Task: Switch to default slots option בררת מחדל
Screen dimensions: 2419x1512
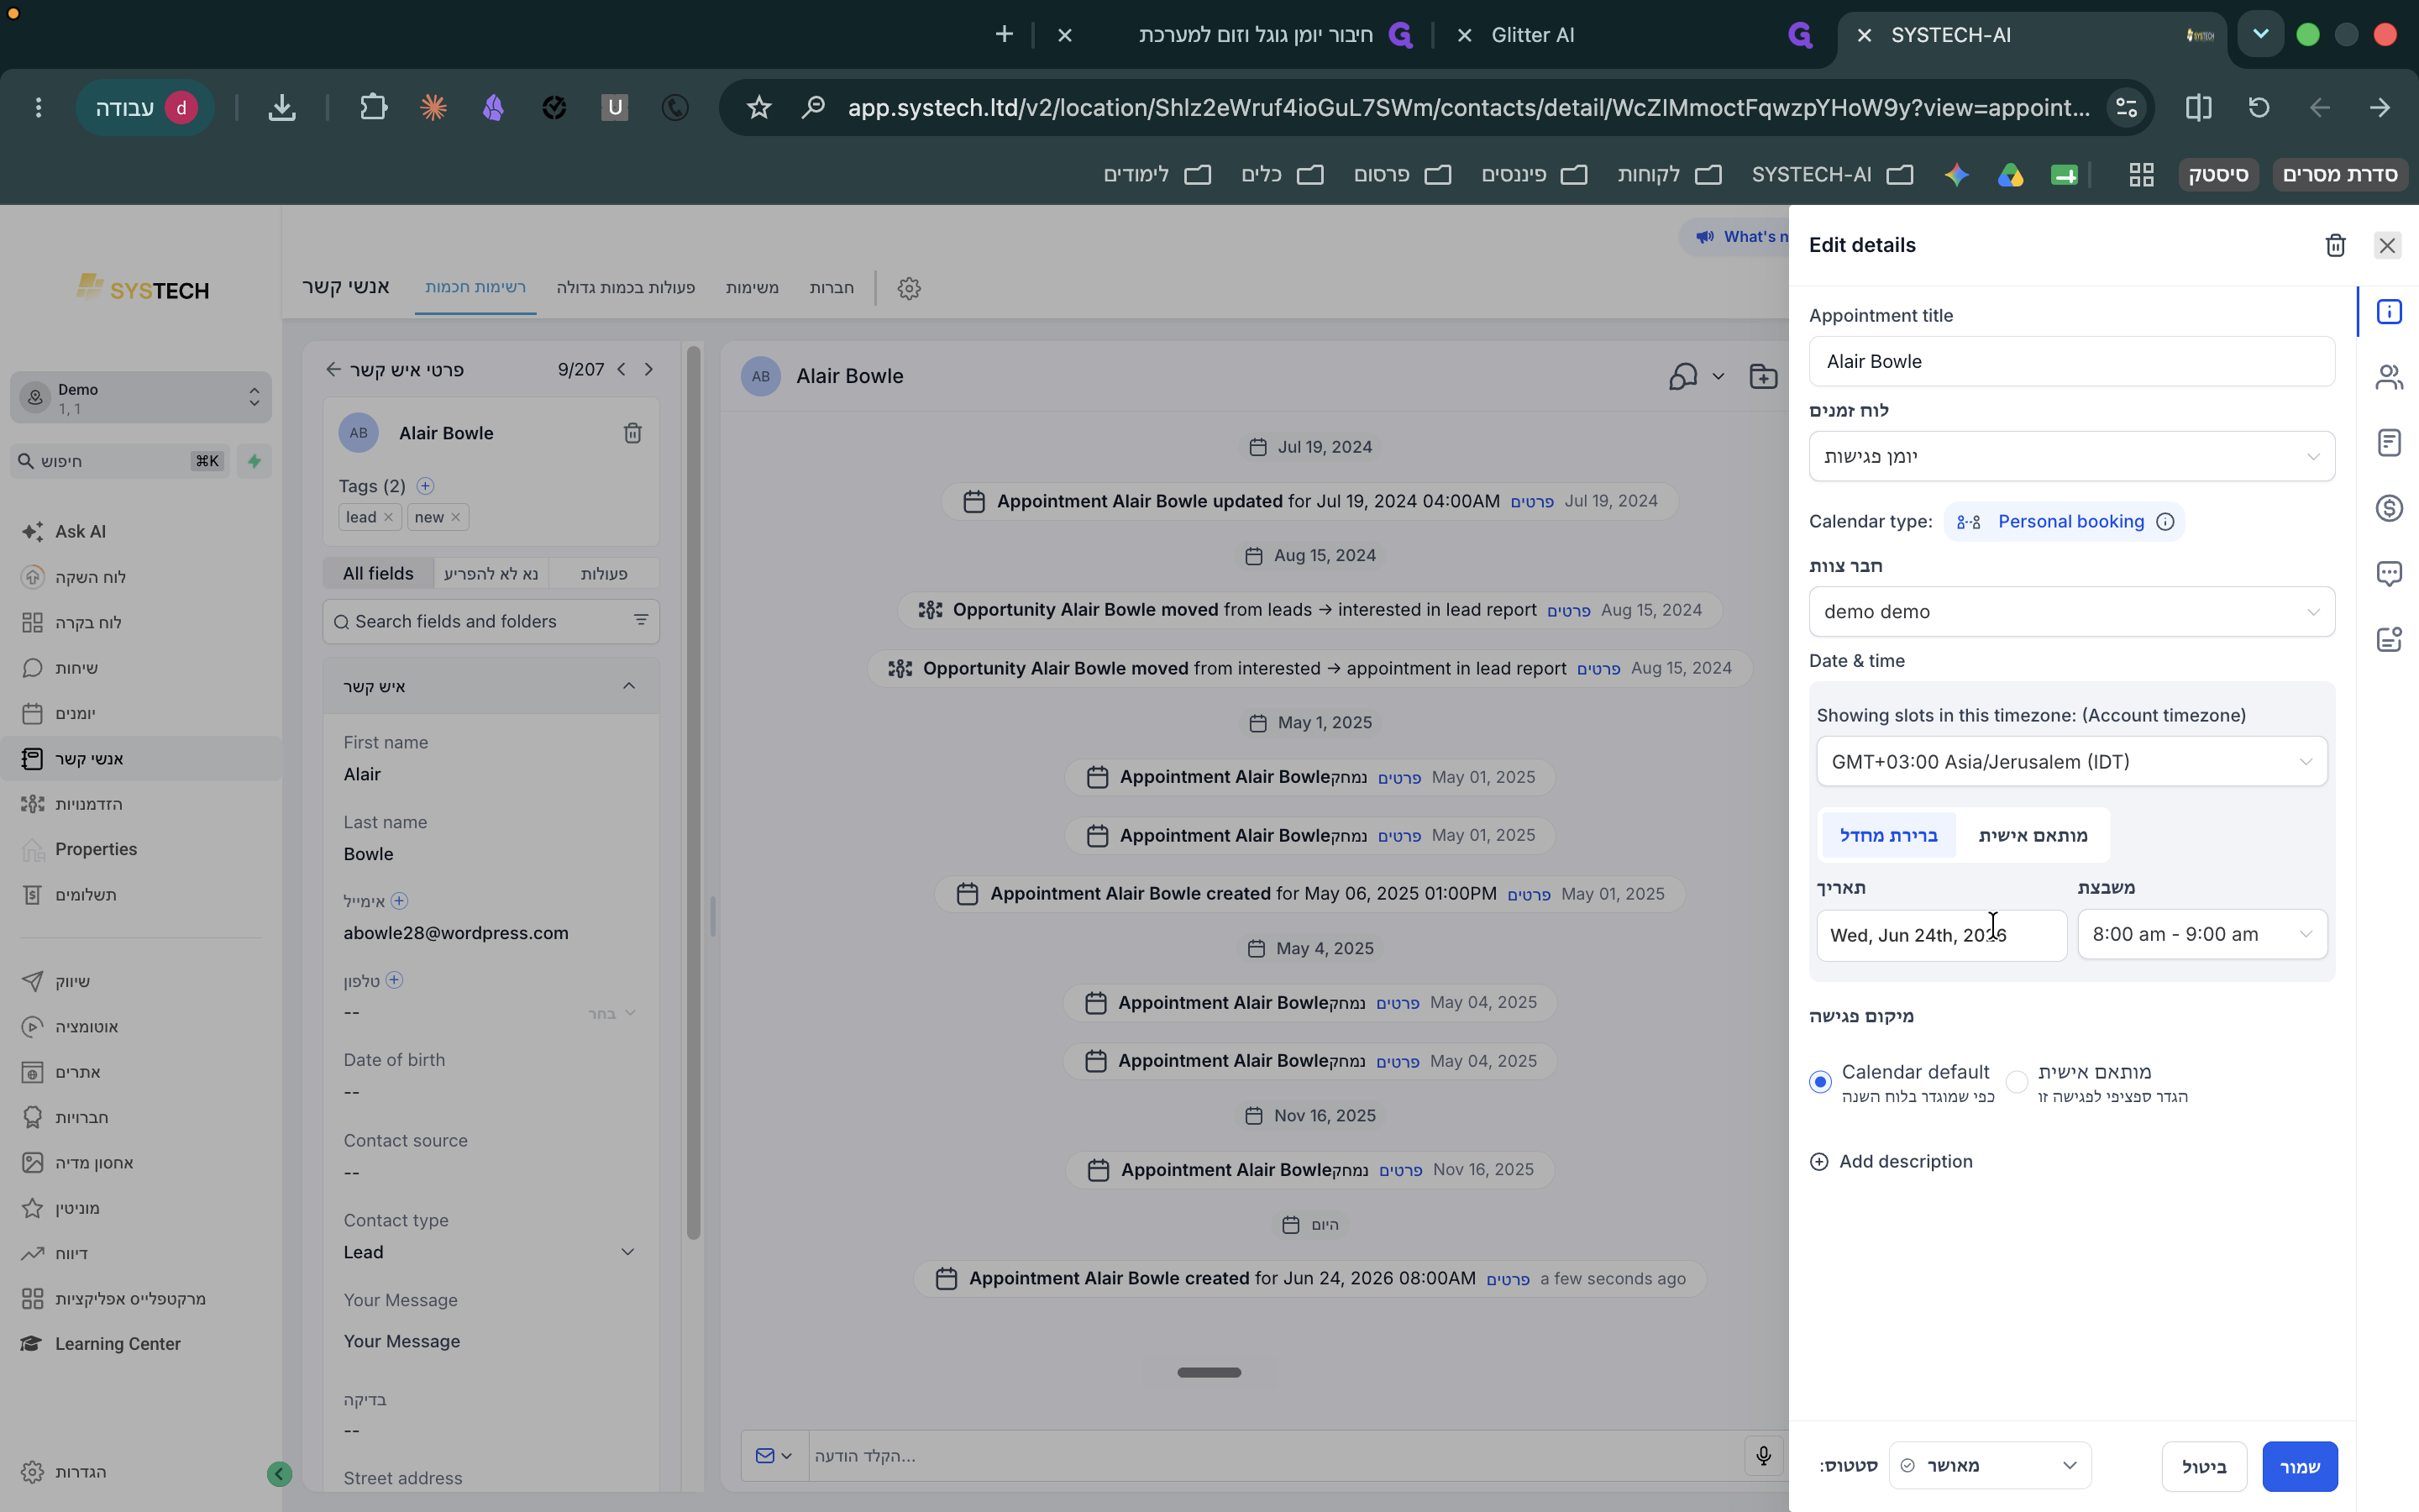Action: pyautogui.click(x=1888, y=835)
